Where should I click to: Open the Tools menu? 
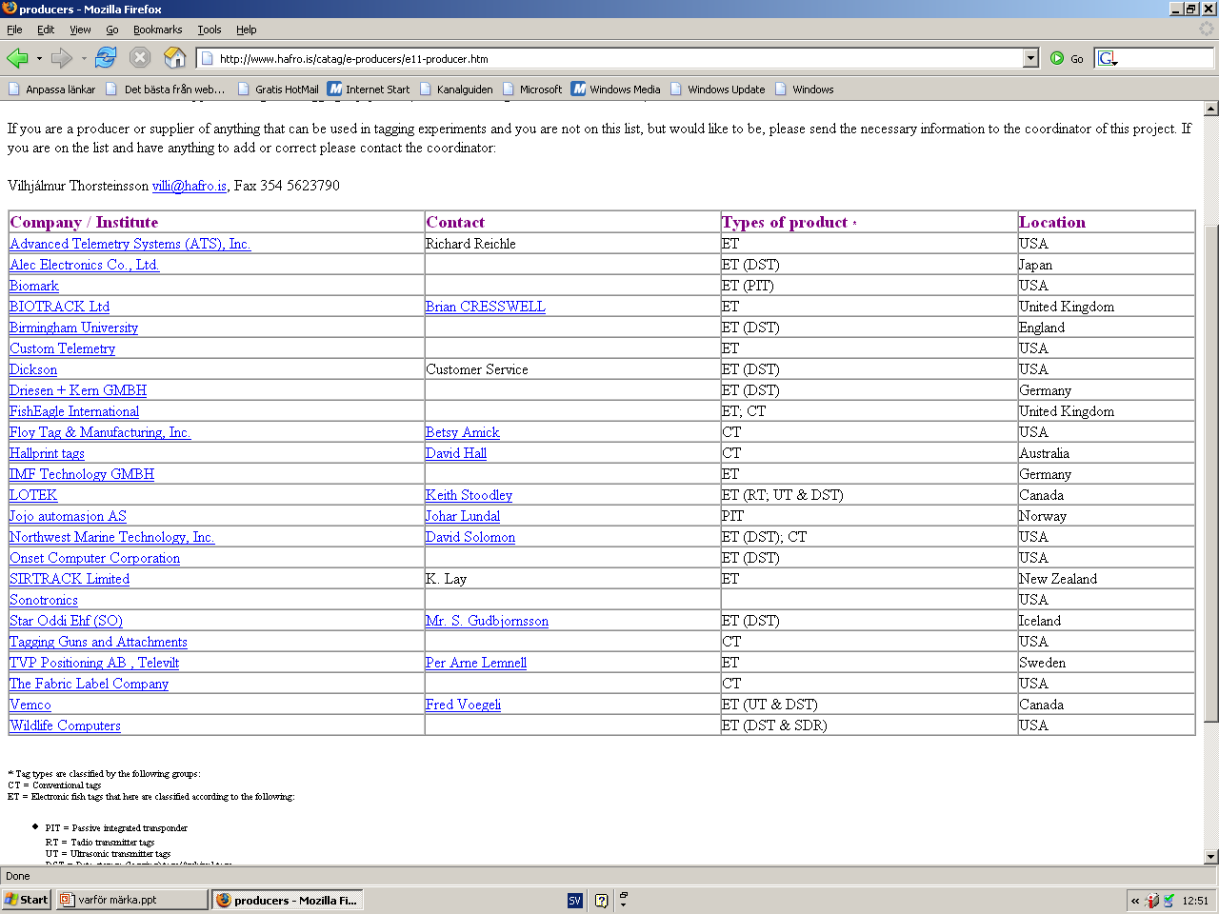pyautogui.click(x=210, y=30)
